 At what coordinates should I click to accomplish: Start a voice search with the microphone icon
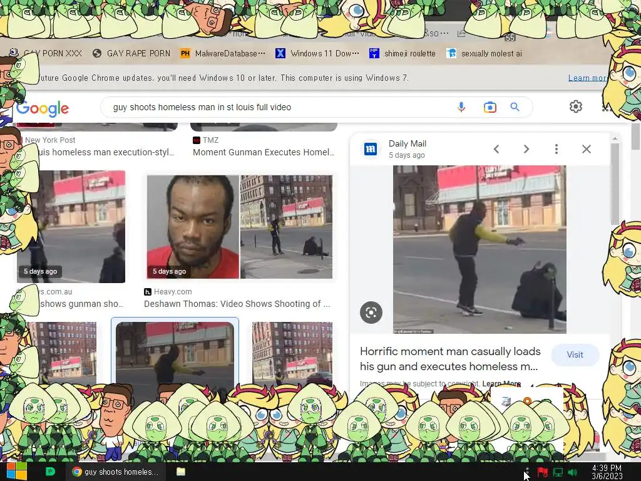pyautogui.click(x=461, y=107)
